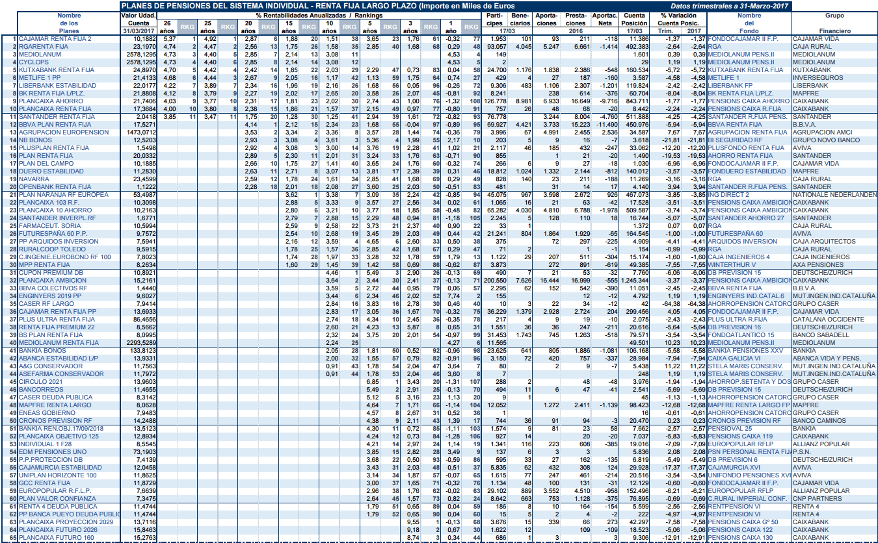Click plan name 'BANCORREOS'
Image resolution: width=878 pixels, height=543 pixels.
(x=40, y=389)
